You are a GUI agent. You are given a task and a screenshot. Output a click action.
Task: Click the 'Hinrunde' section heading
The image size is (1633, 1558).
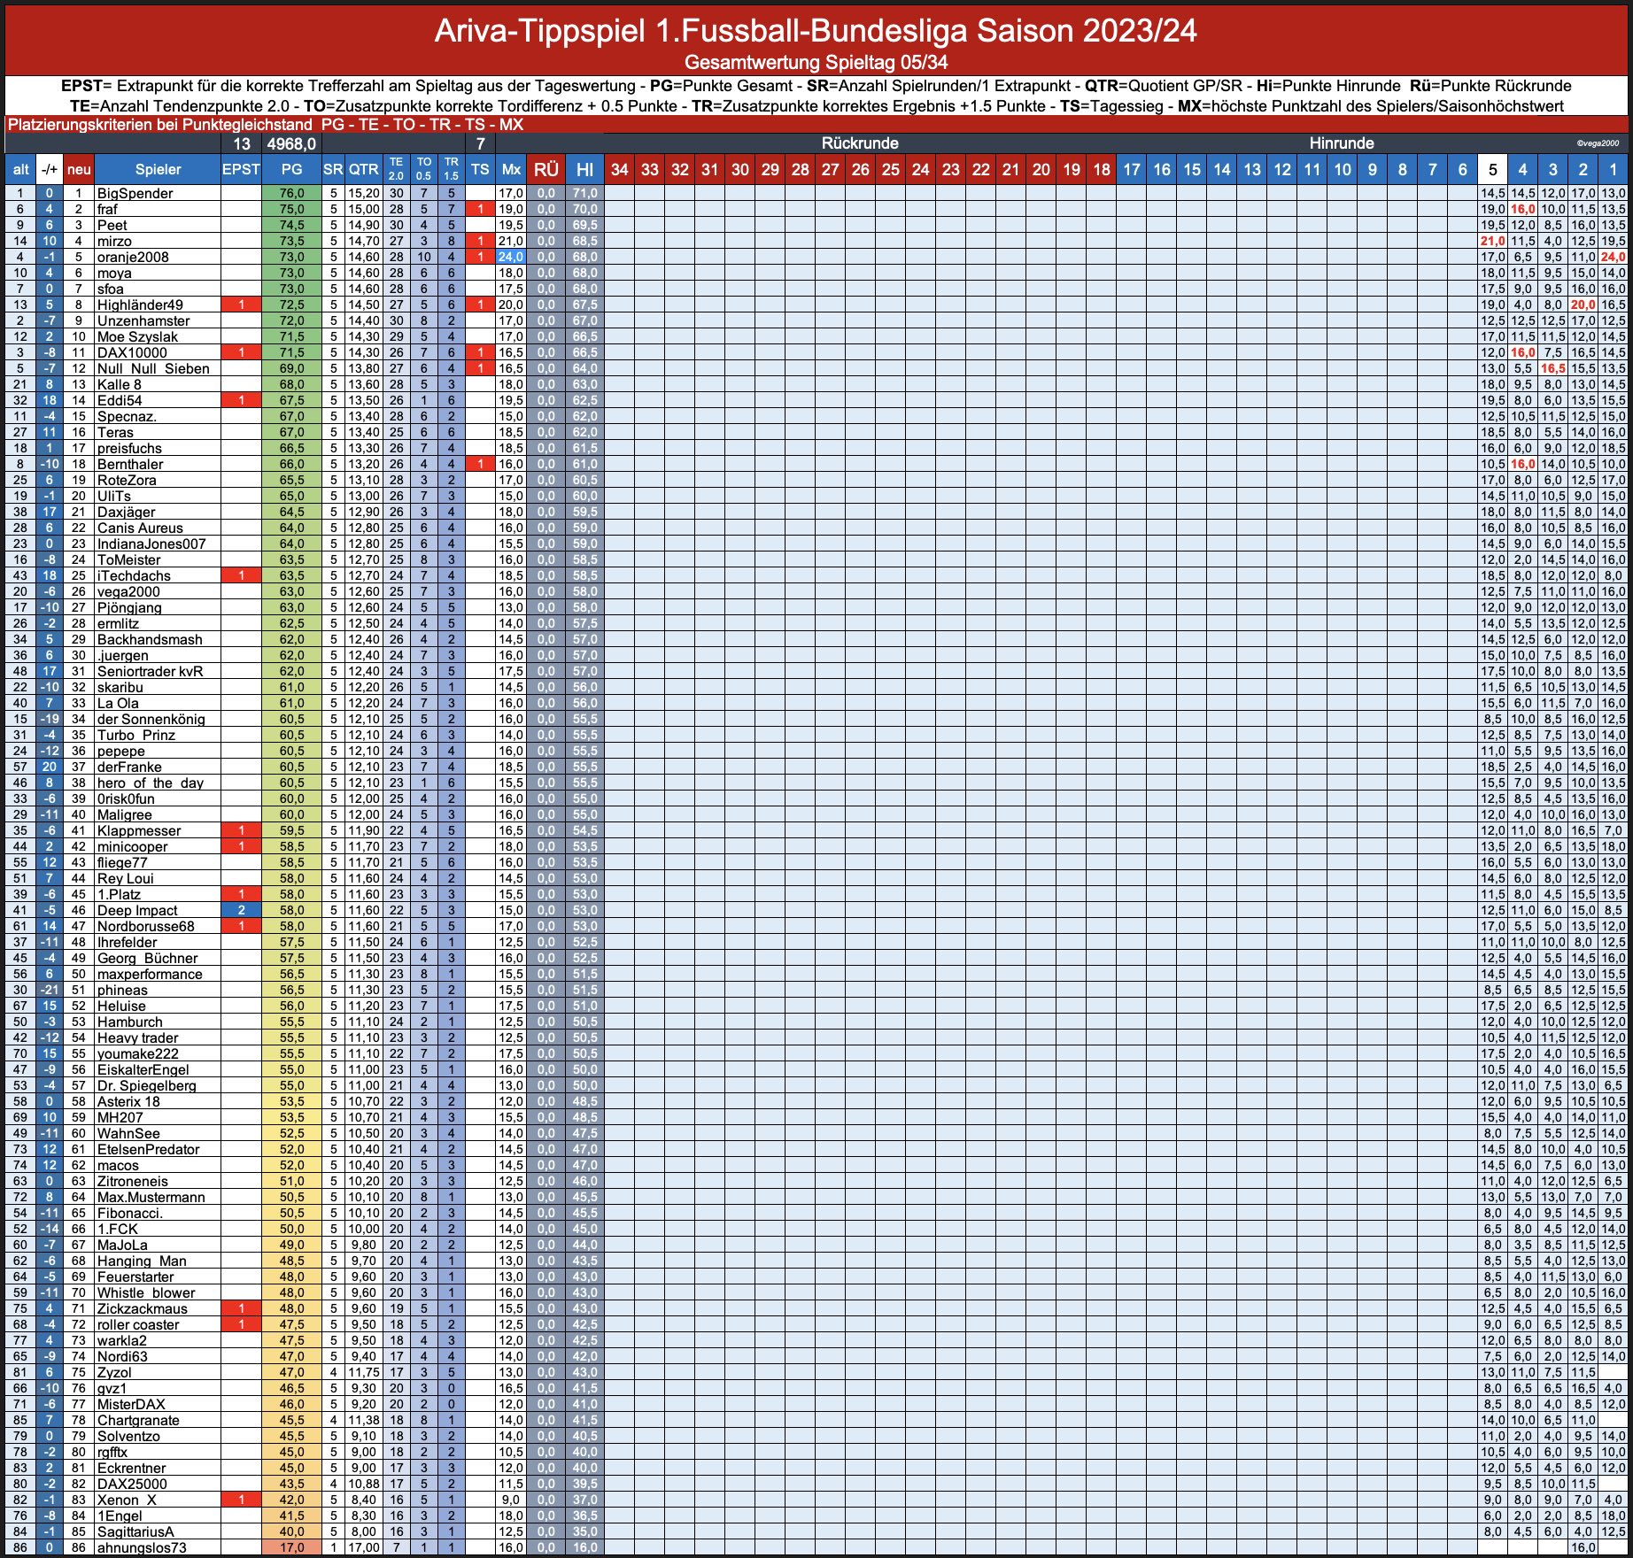1342,143
